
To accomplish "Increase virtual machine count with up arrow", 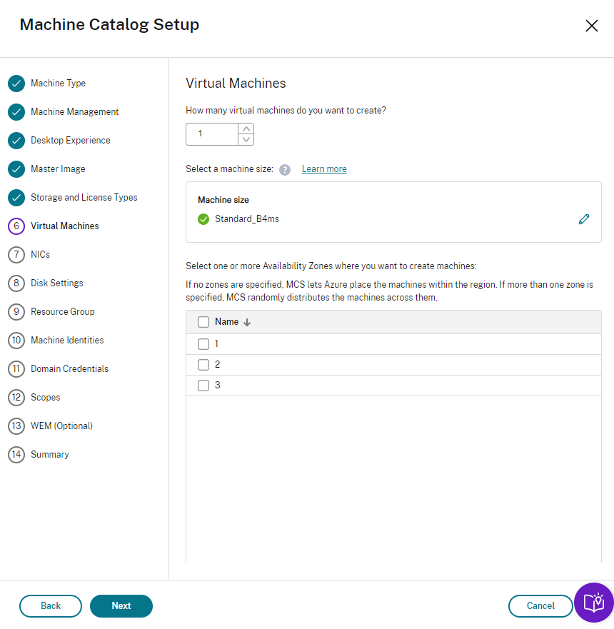I will coord(246,129).
